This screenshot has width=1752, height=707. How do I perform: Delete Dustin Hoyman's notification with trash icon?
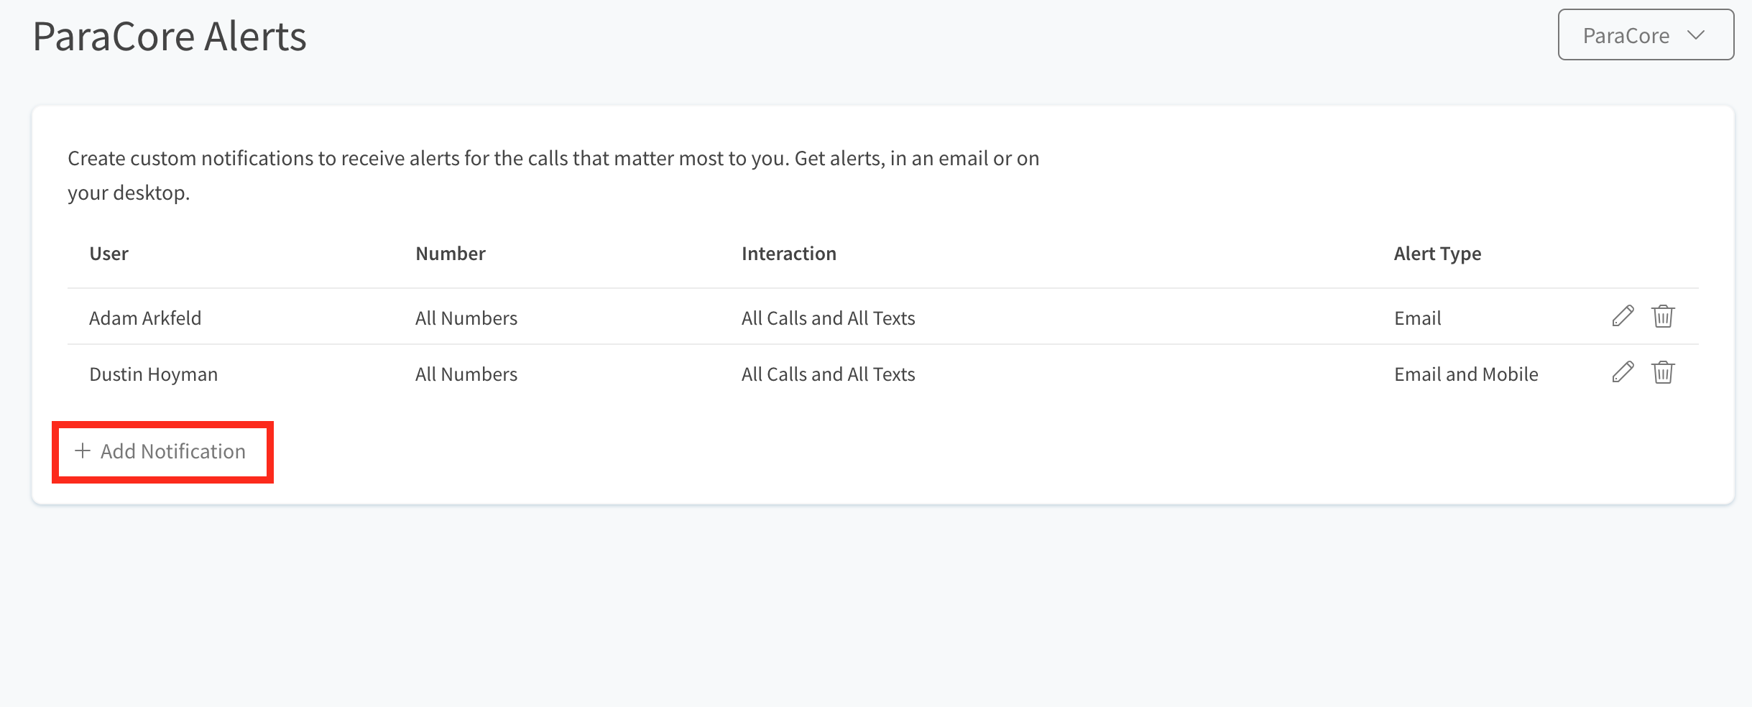[1663, 372]
